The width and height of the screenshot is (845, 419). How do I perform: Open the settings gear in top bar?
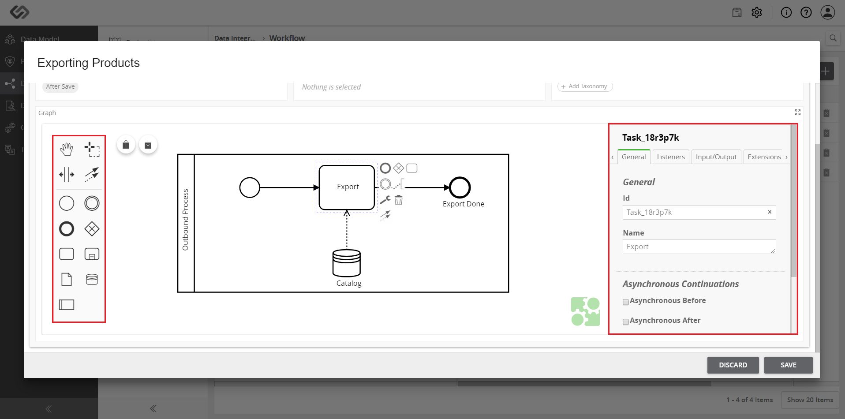click(x=757, y=12)
